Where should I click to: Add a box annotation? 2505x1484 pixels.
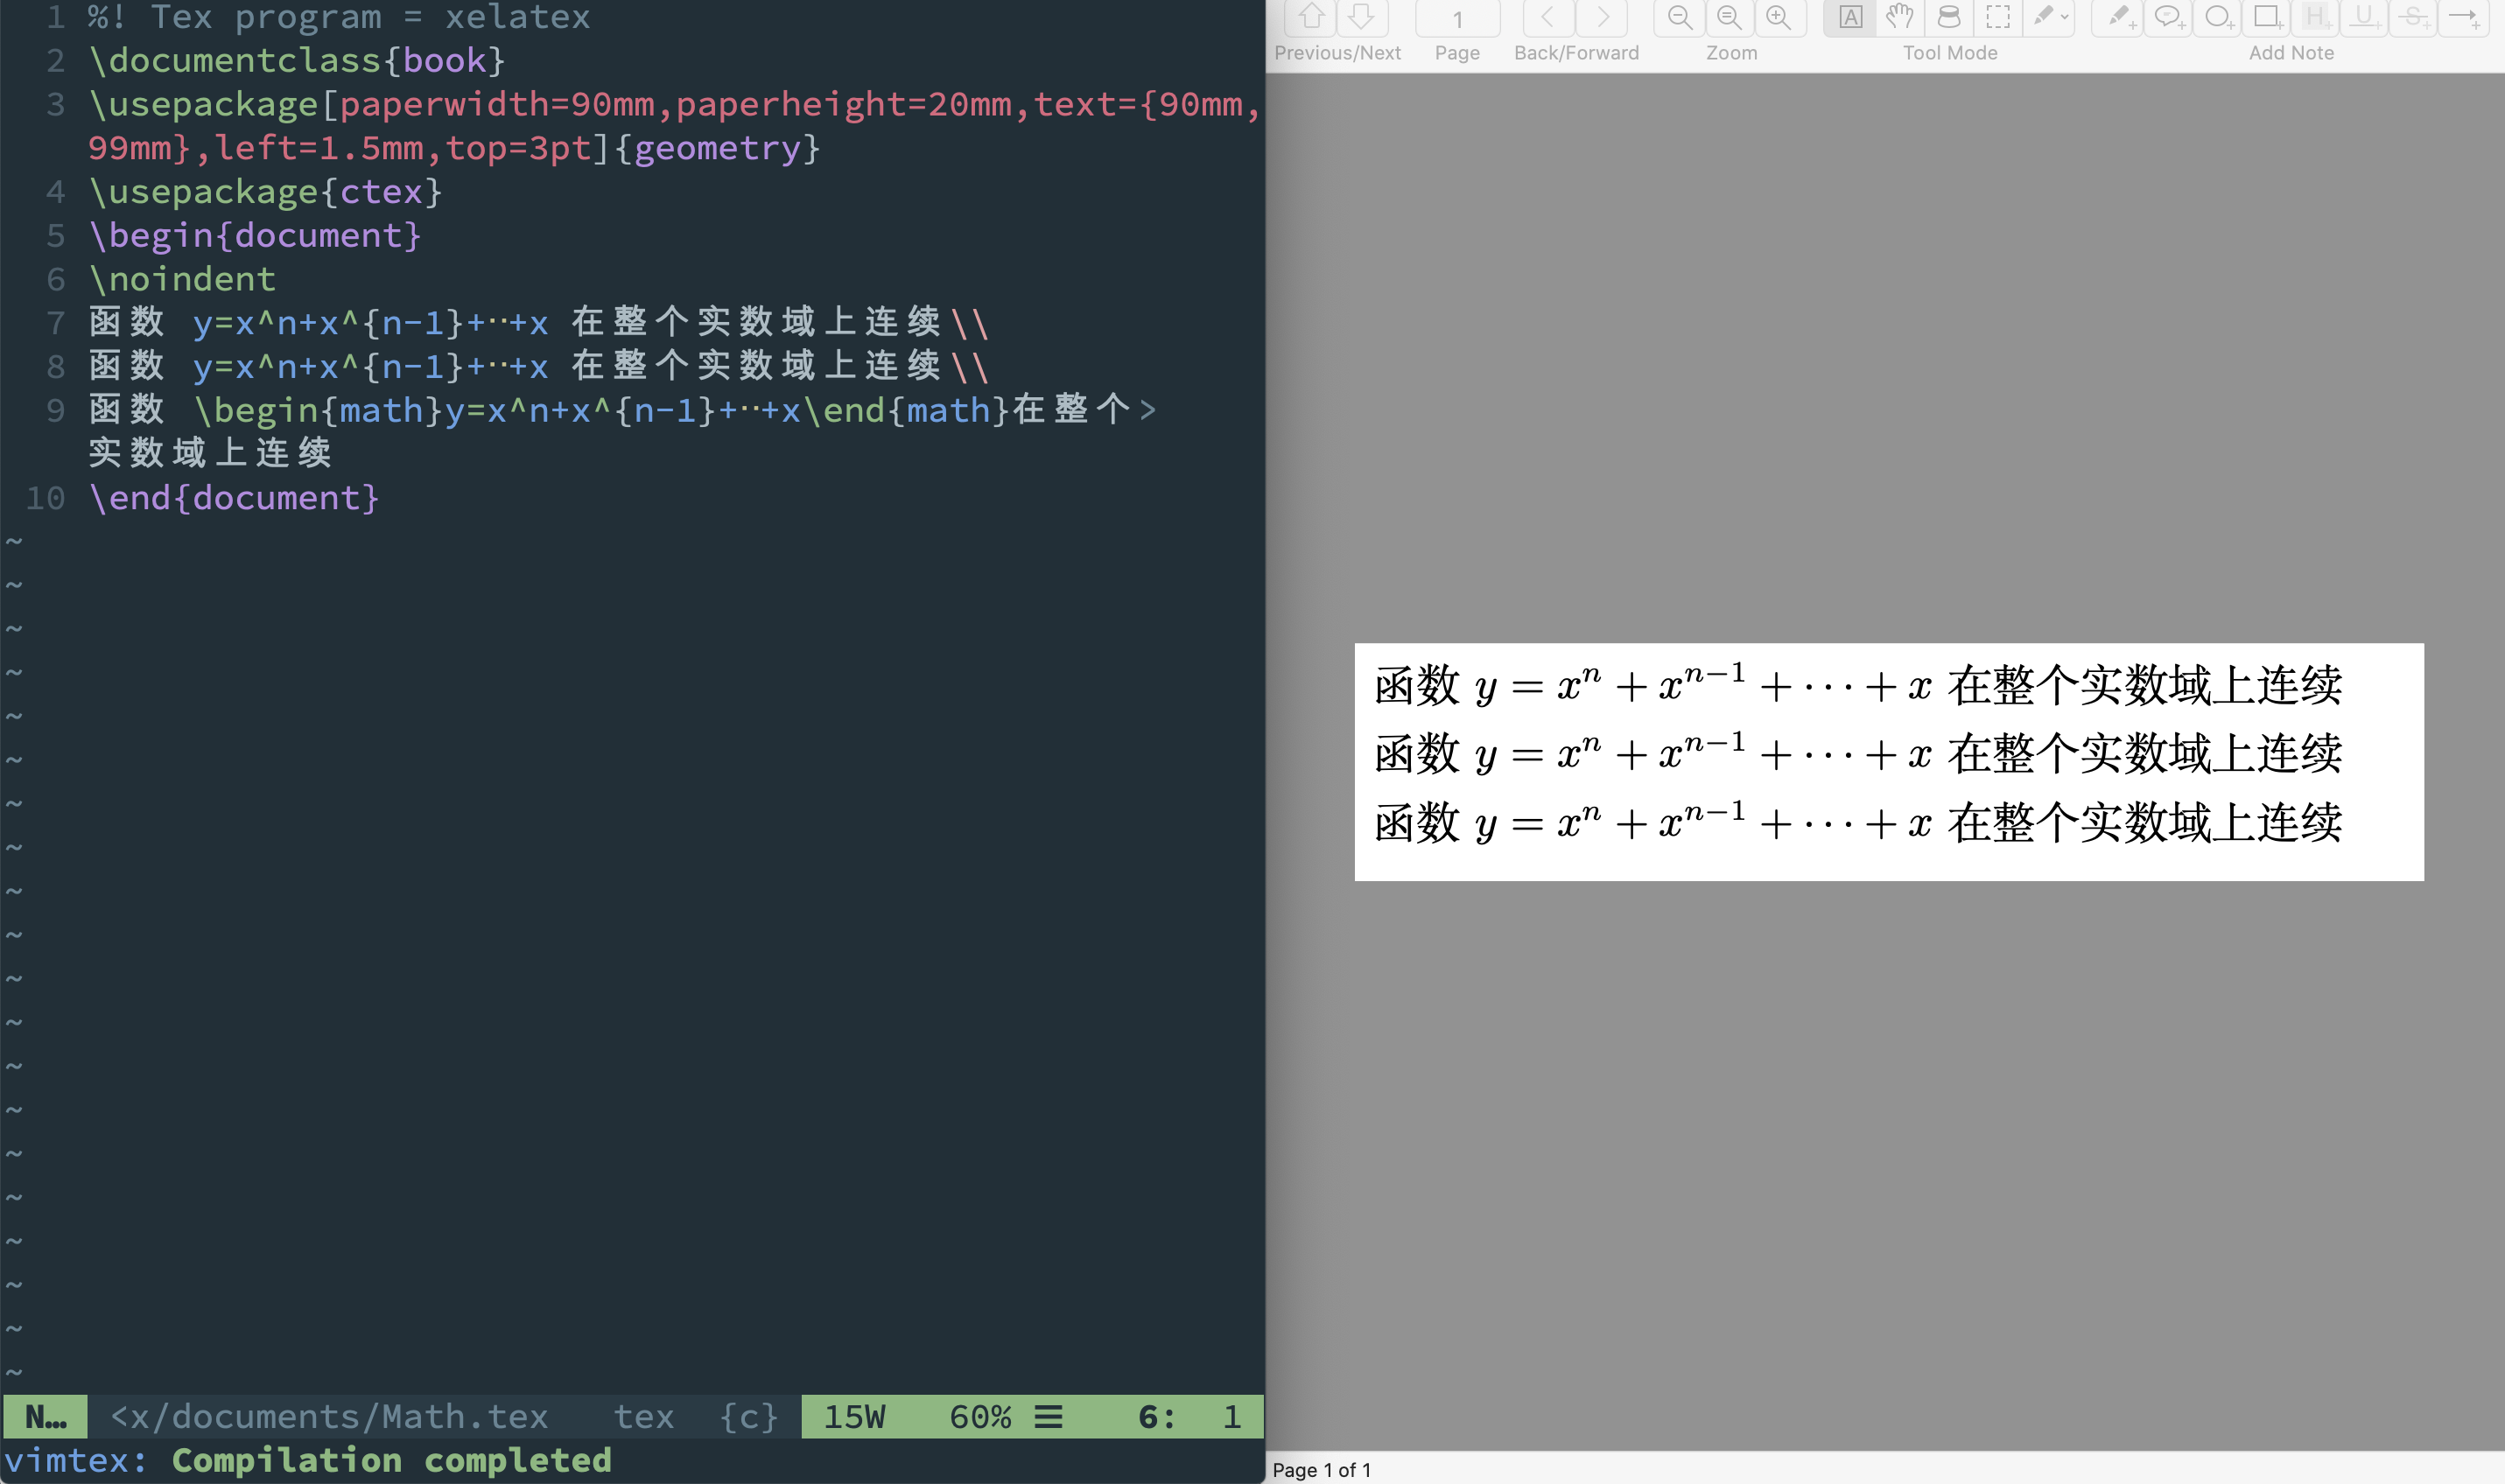[x=2266, y=17]
